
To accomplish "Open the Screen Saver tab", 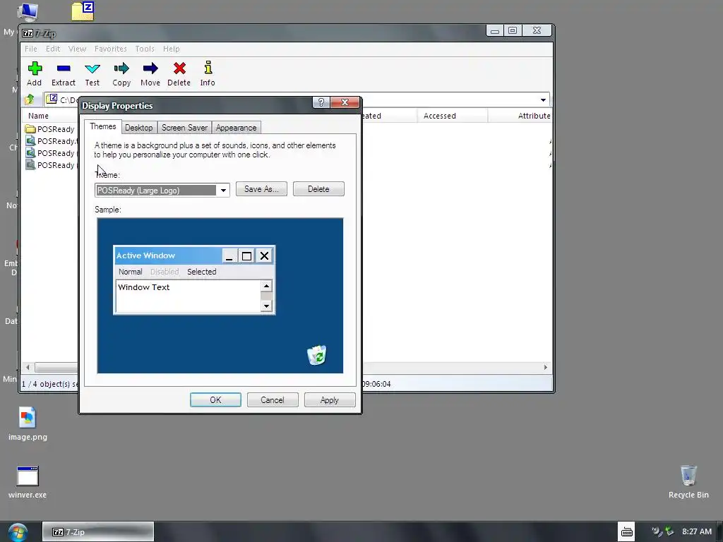I will (184, 128).
